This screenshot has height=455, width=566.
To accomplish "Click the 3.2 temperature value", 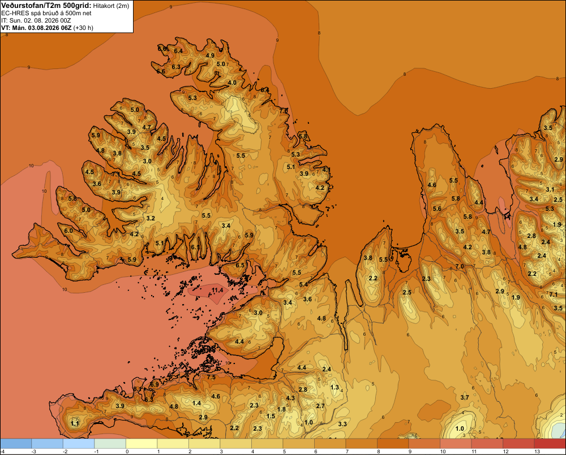I will [151, 218].
